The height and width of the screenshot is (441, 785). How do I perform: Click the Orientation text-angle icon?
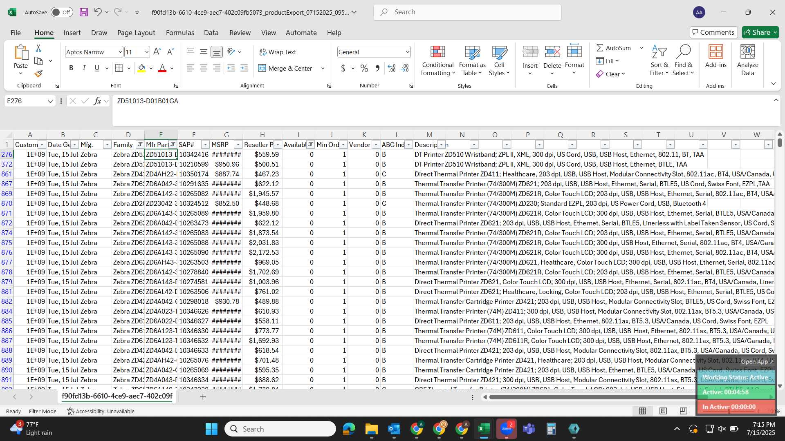pyautogui.click(x=231, y=52)
